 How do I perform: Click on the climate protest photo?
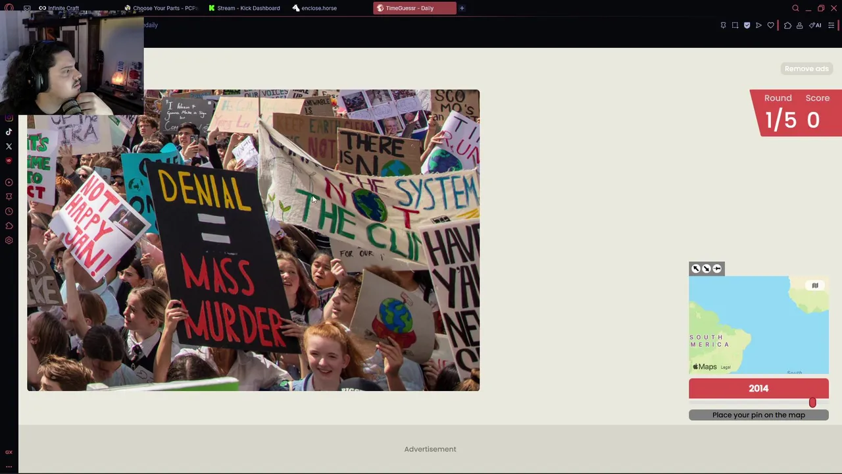point(253,240)
